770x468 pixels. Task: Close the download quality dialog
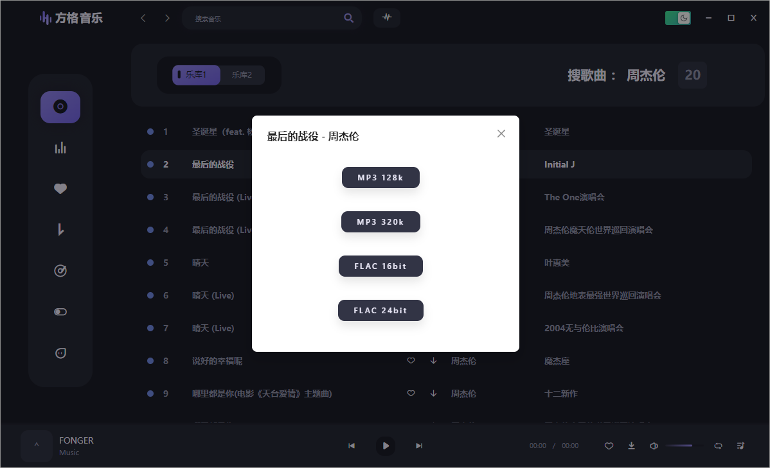tap(501, 134)
